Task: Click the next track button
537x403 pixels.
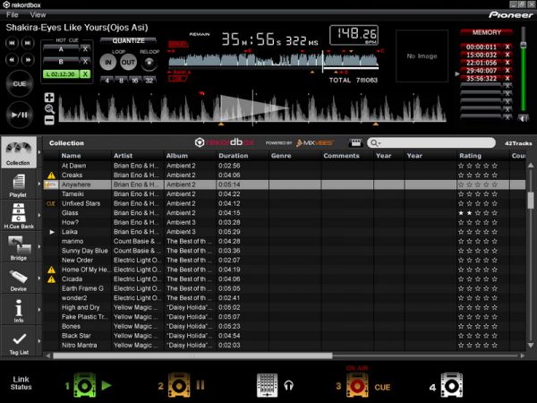Action: click(x=28, y=43)
